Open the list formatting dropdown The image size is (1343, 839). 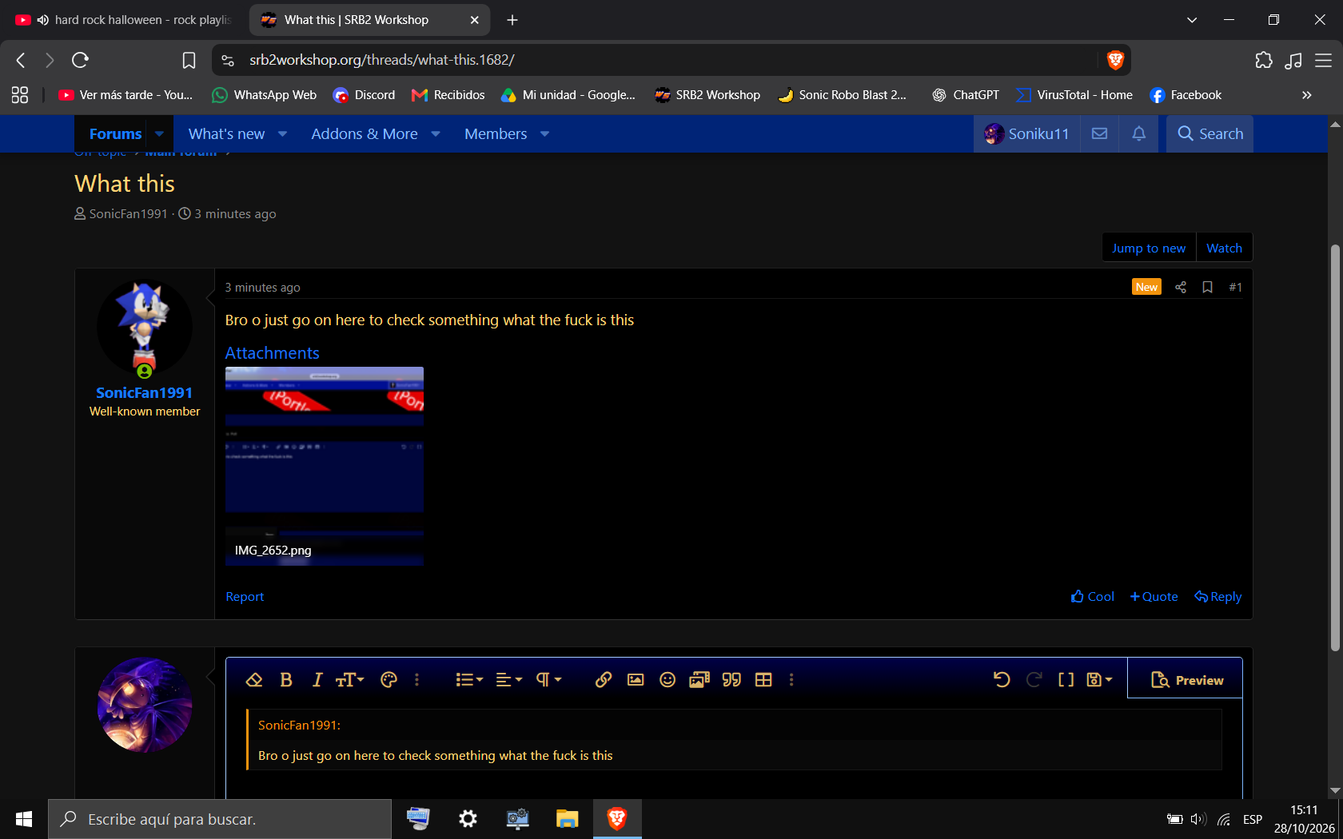pyautogui.click(x=469, y=680)
